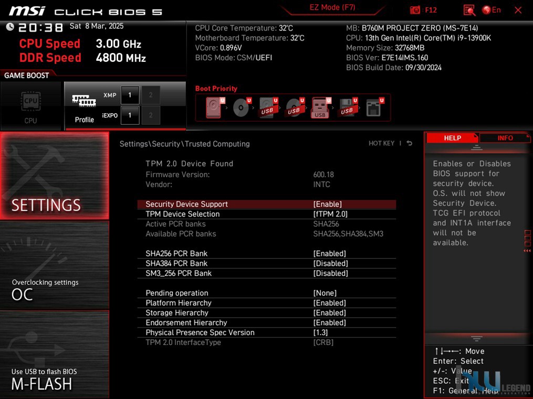Select the TPM Device Selection row label

tap(183, 214)
